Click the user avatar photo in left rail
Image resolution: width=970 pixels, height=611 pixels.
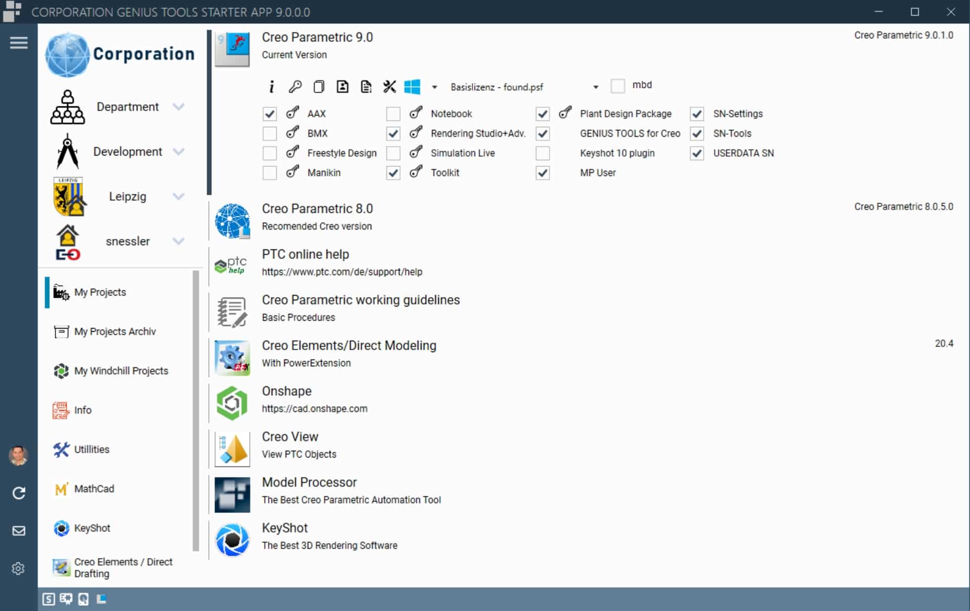(19, 455)
